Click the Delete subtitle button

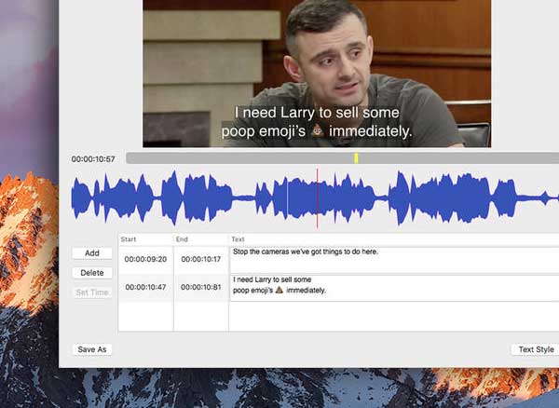coord(92,273)
